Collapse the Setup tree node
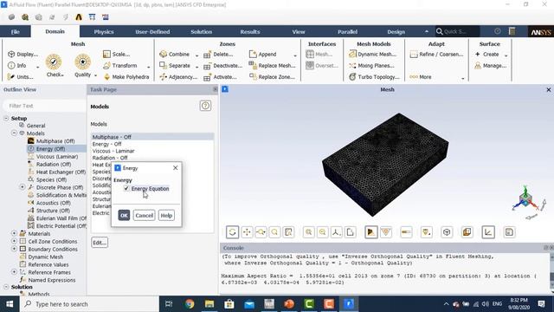This screenshot has height=312, width=554. (x=6, y=118)
